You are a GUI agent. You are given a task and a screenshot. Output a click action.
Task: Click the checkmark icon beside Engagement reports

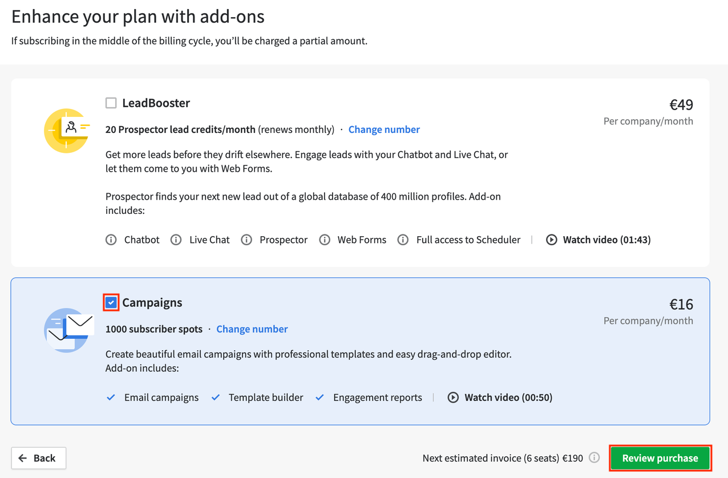320,398
